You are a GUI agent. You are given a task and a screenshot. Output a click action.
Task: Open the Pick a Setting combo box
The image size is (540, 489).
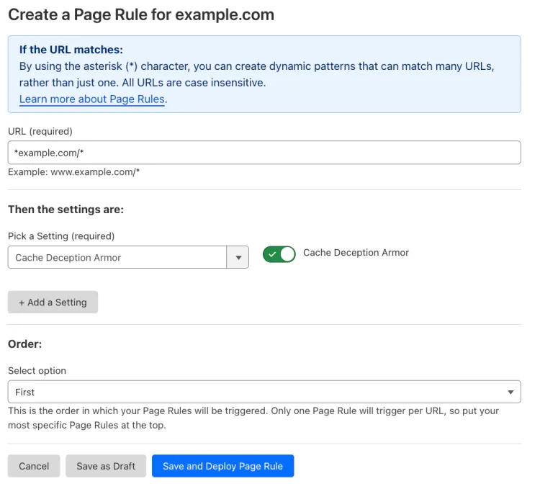click(x=117, y=258)
